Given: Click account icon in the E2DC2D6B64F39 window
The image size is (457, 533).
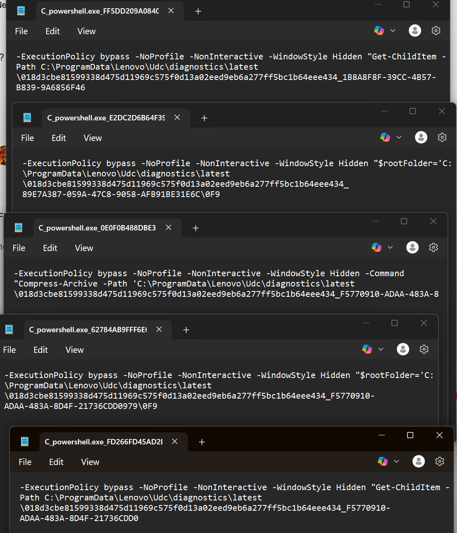Looking at the screenshot, I should (421, 138).
